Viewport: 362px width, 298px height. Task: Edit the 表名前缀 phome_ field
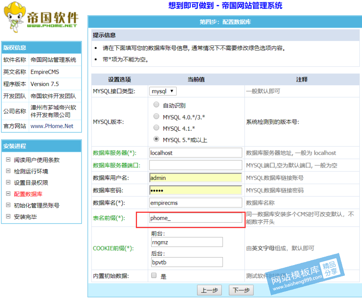pos(196,218)
